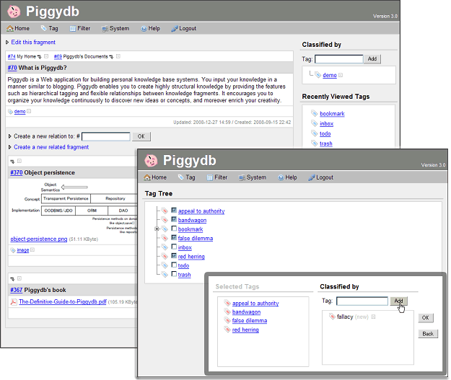Click the PDF icon before The-Definitive-Guide-to-Piggydb.pdf
This screenshot has height=380, width=451.
click(x=14, y=302)
